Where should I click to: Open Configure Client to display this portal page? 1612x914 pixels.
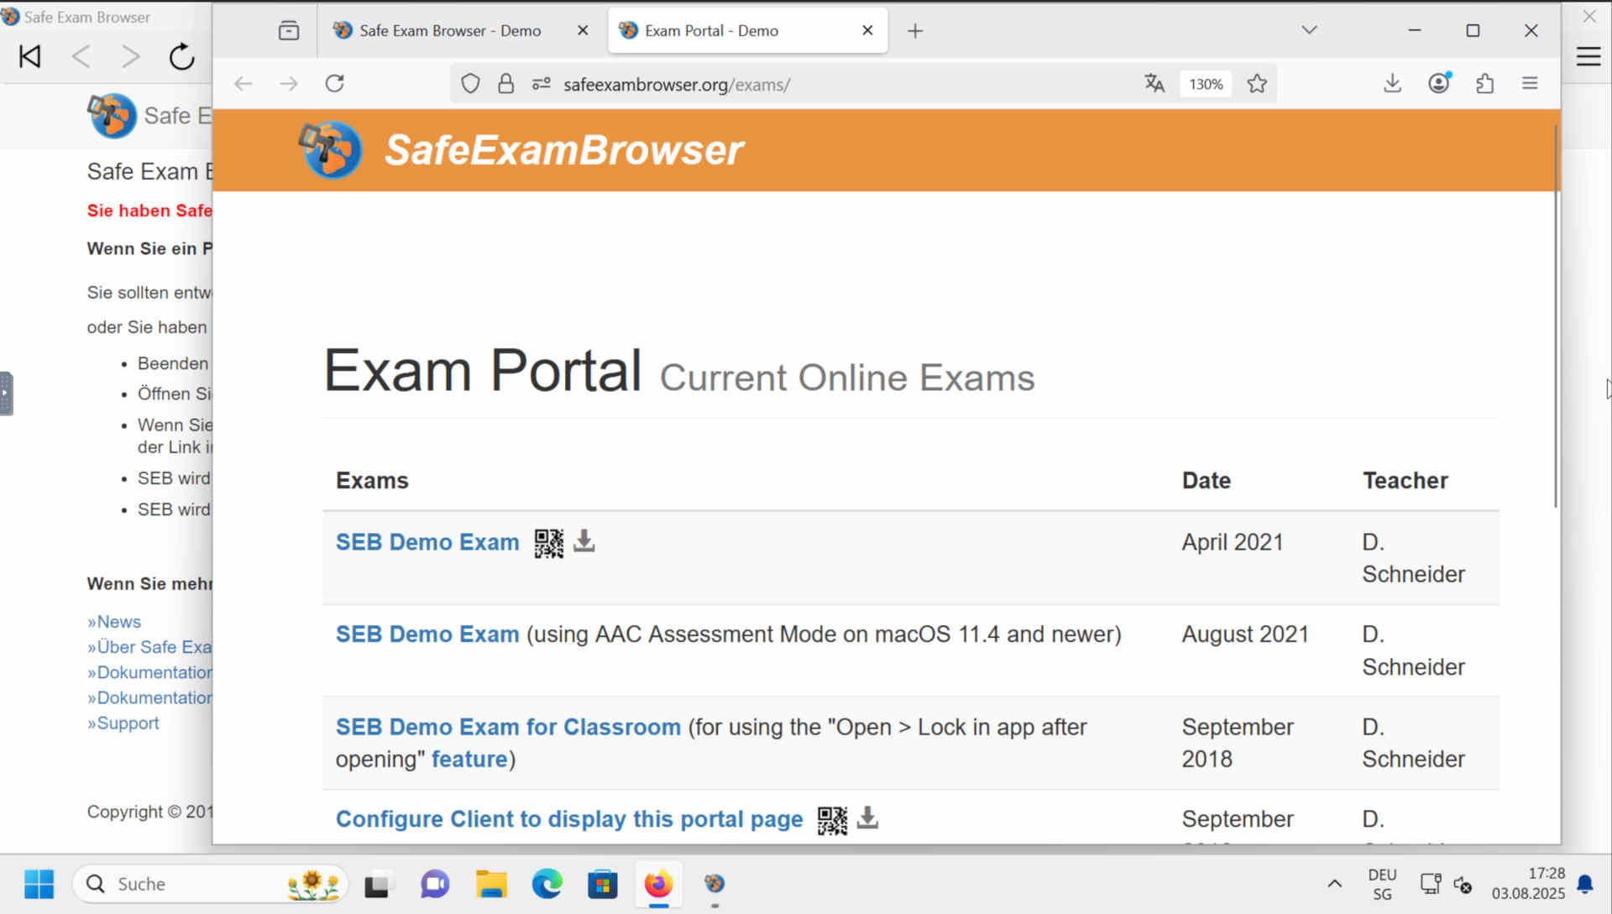click(569, 820)
